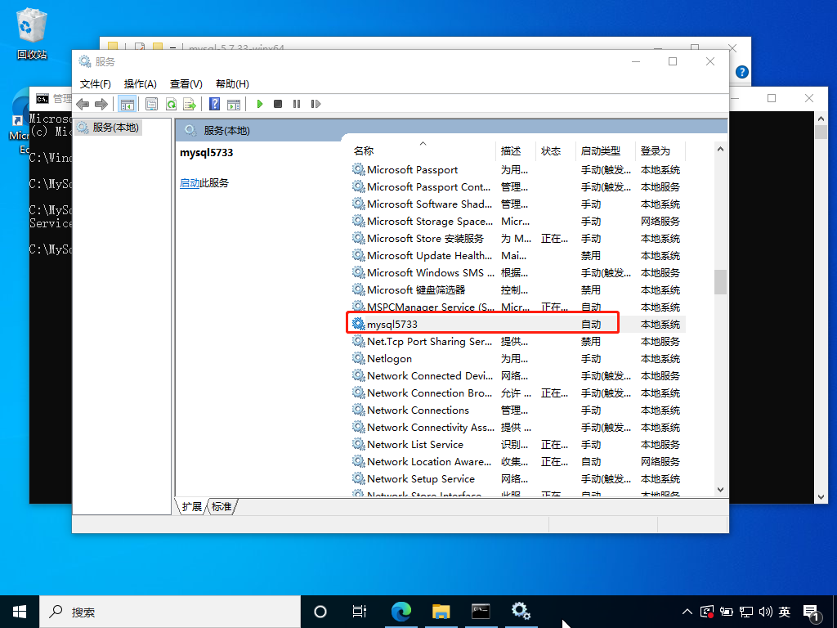The image size is (837, 628).
Task: Toggle the 英 input language indicator
Action: [x=785, y=612]
